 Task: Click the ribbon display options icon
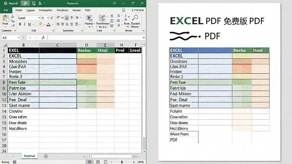pyautogui.click(x=114, y=3)
